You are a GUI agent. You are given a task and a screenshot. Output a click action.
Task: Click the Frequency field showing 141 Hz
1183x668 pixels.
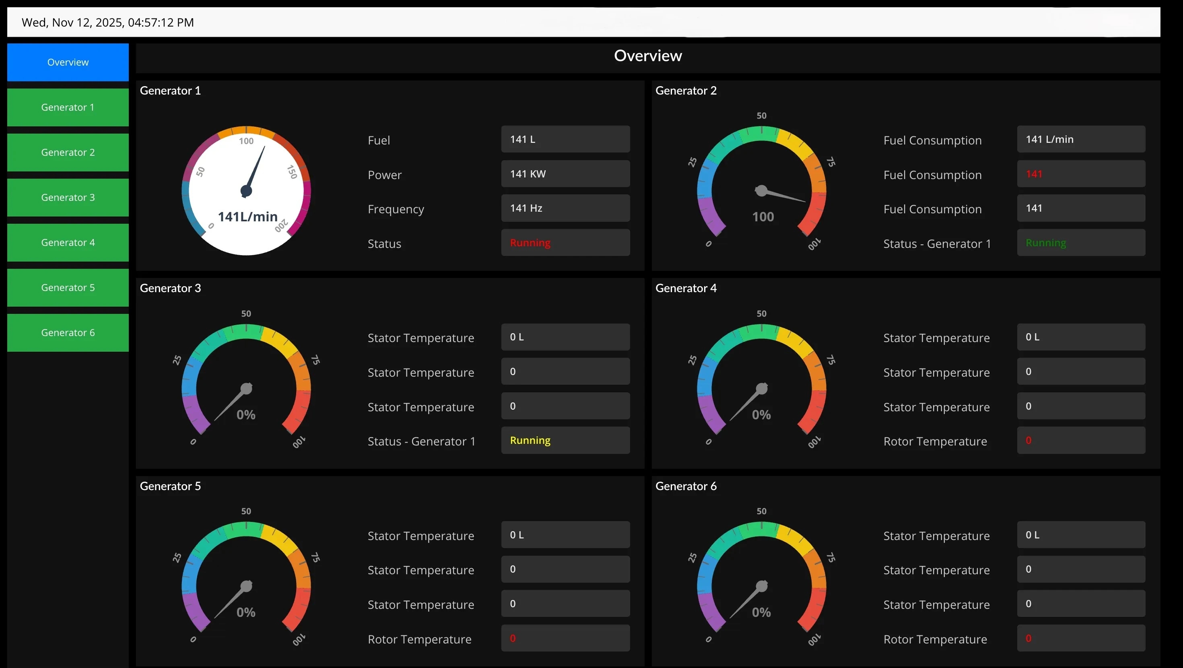(x=565, y=208)
